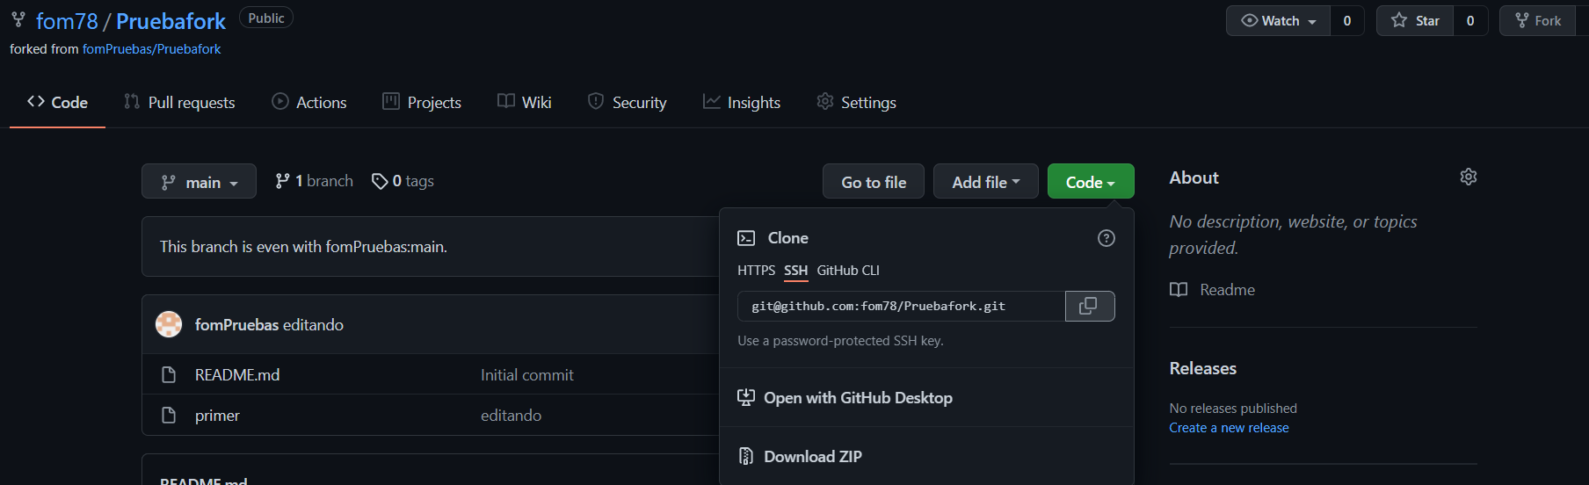This screenshot has height=485, width=1589.
Task: Open the editando commit for primer
Action: coord(511,416)
